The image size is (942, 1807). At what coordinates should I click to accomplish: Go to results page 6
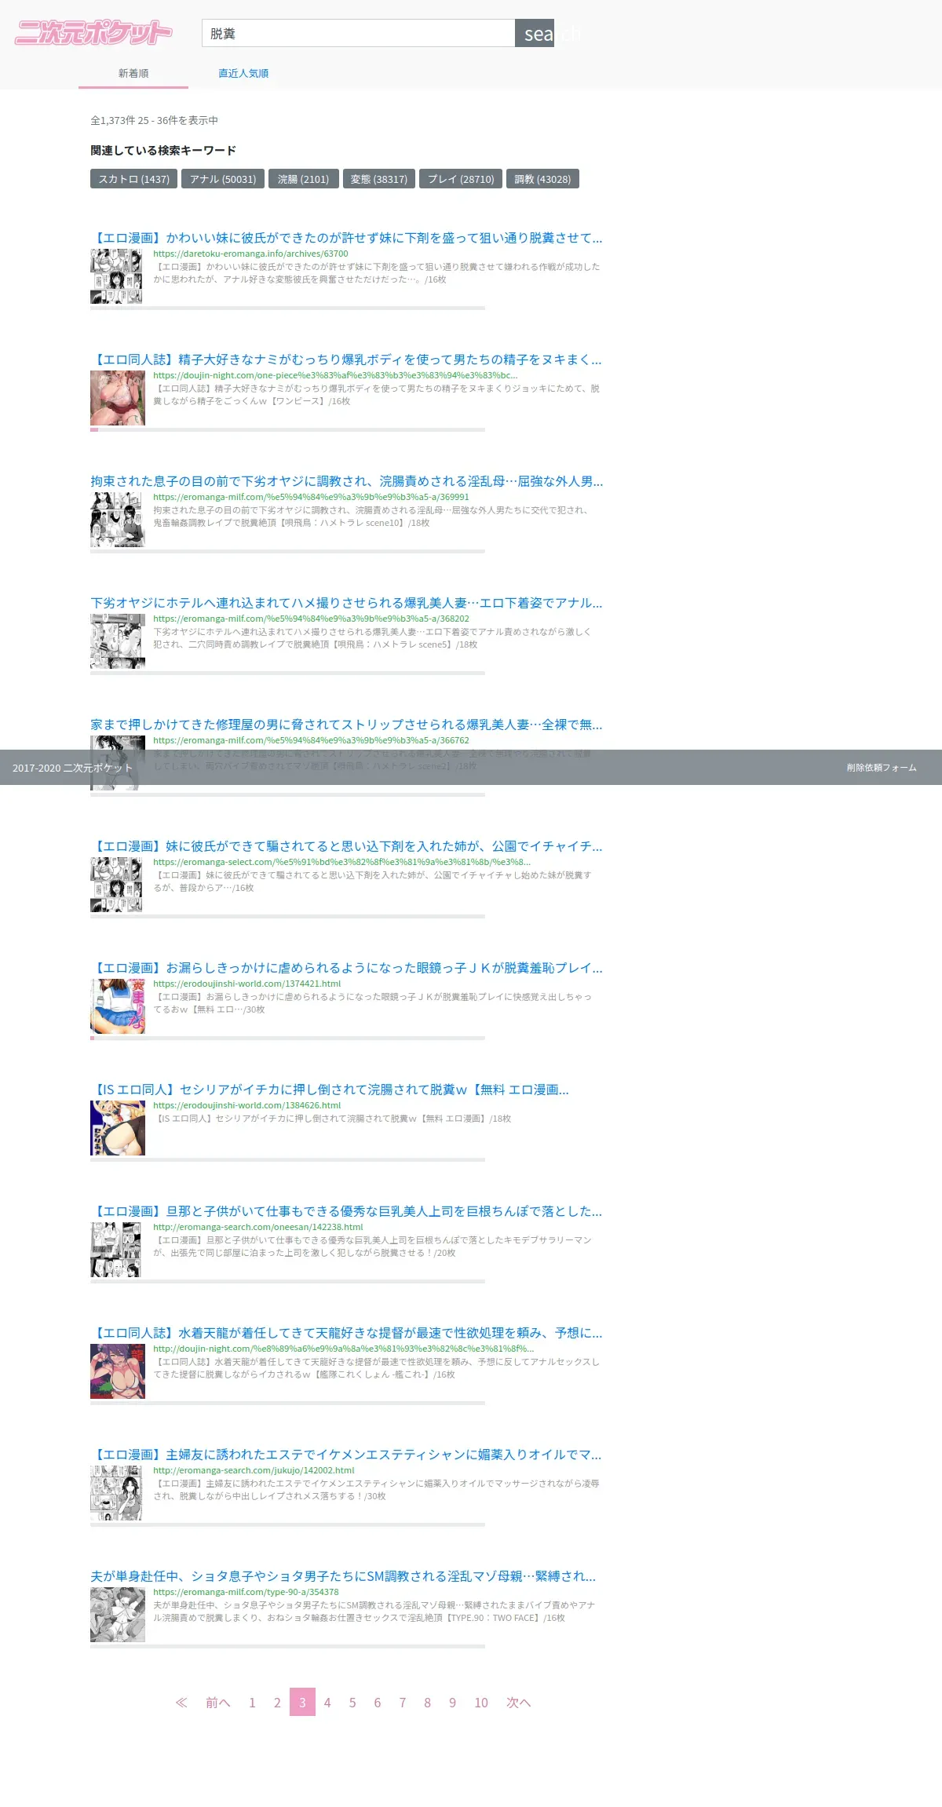coord(378,1702)
